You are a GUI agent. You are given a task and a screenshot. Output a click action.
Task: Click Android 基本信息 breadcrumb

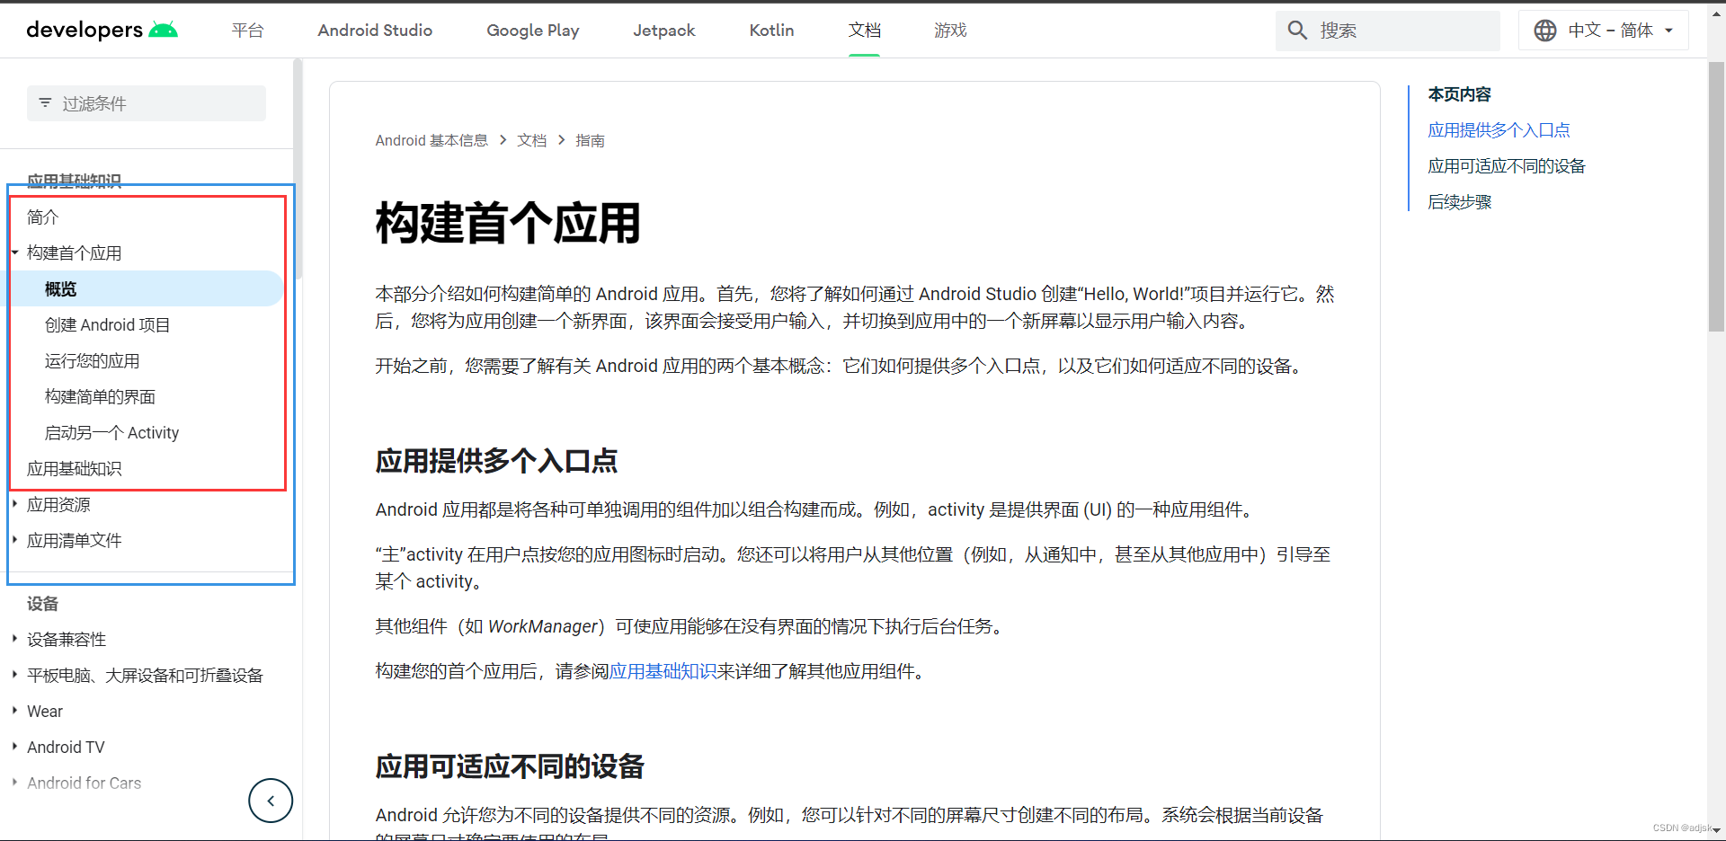(x=431, y=140)
